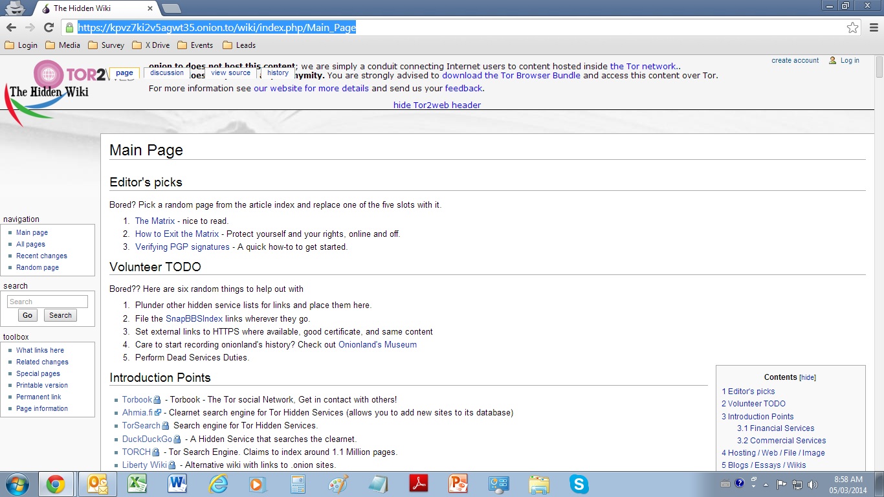This screenshot has width=884, height=497.
Task: Open Excel from the taskbar
Action: [137, 484]
